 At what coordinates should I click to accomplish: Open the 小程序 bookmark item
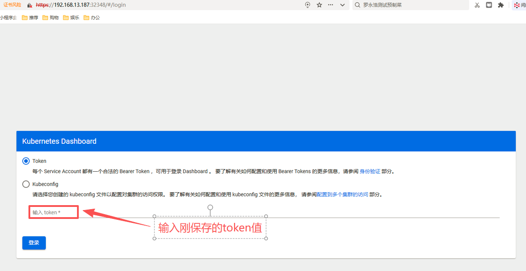click(8, 17)
